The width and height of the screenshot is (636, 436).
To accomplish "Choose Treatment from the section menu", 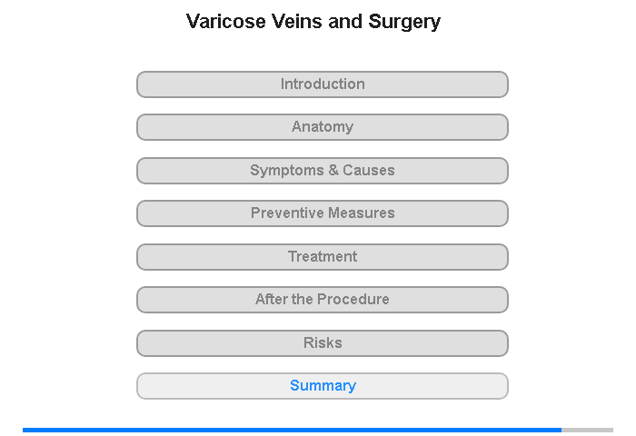I will [322, 257].
